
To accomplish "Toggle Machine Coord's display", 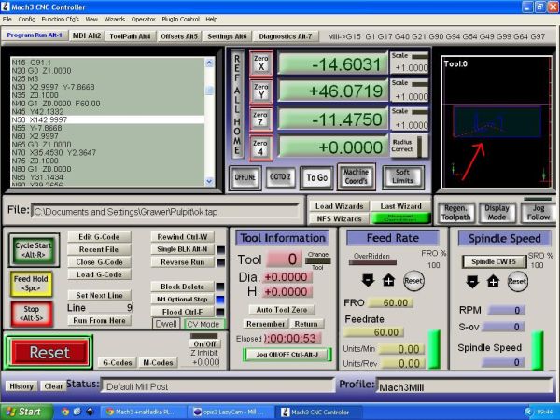I will (357, 176).
